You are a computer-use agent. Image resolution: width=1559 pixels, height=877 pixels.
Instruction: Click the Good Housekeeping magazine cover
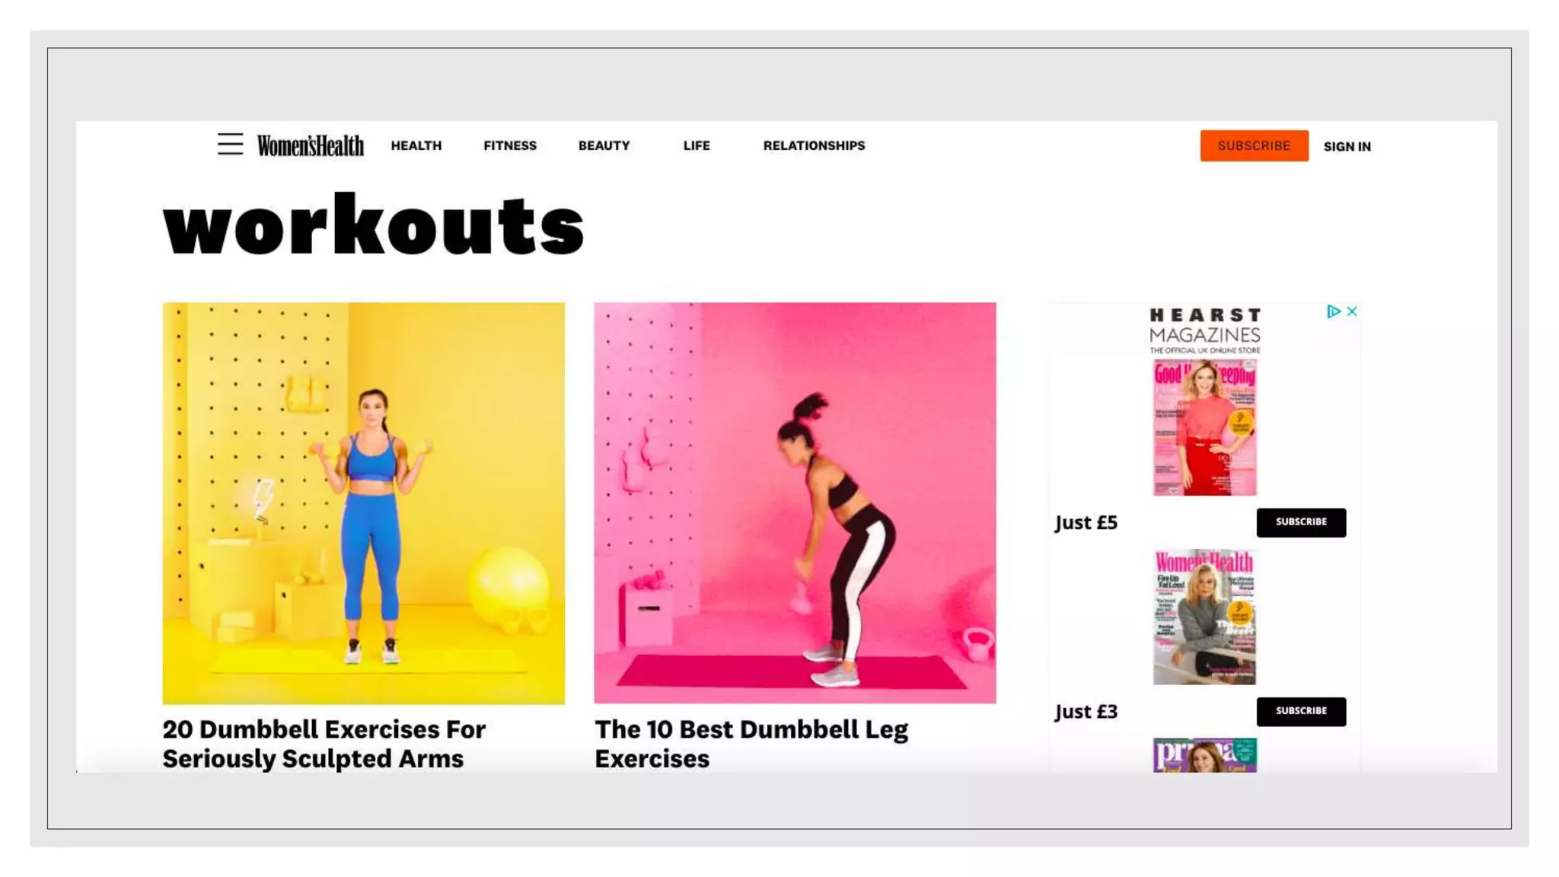1204,428
